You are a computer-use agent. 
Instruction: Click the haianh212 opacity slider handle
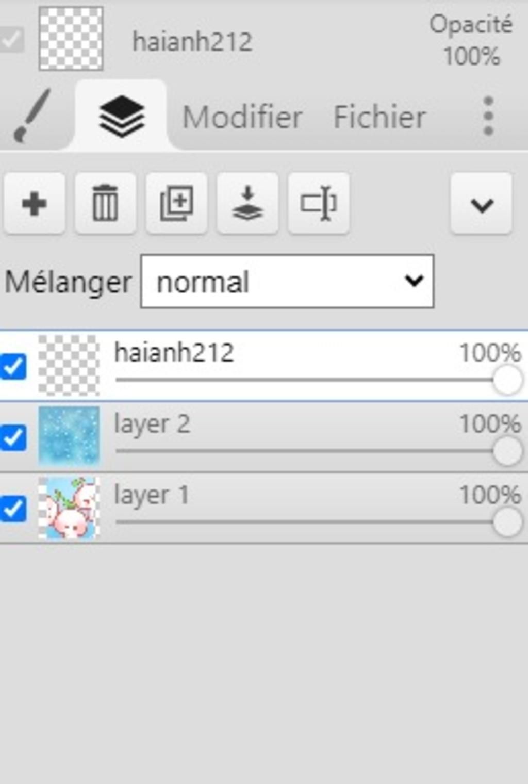point(507,380)
